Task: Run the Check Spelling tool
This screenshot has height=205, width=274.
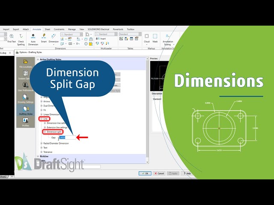Action: pos(21,40)
